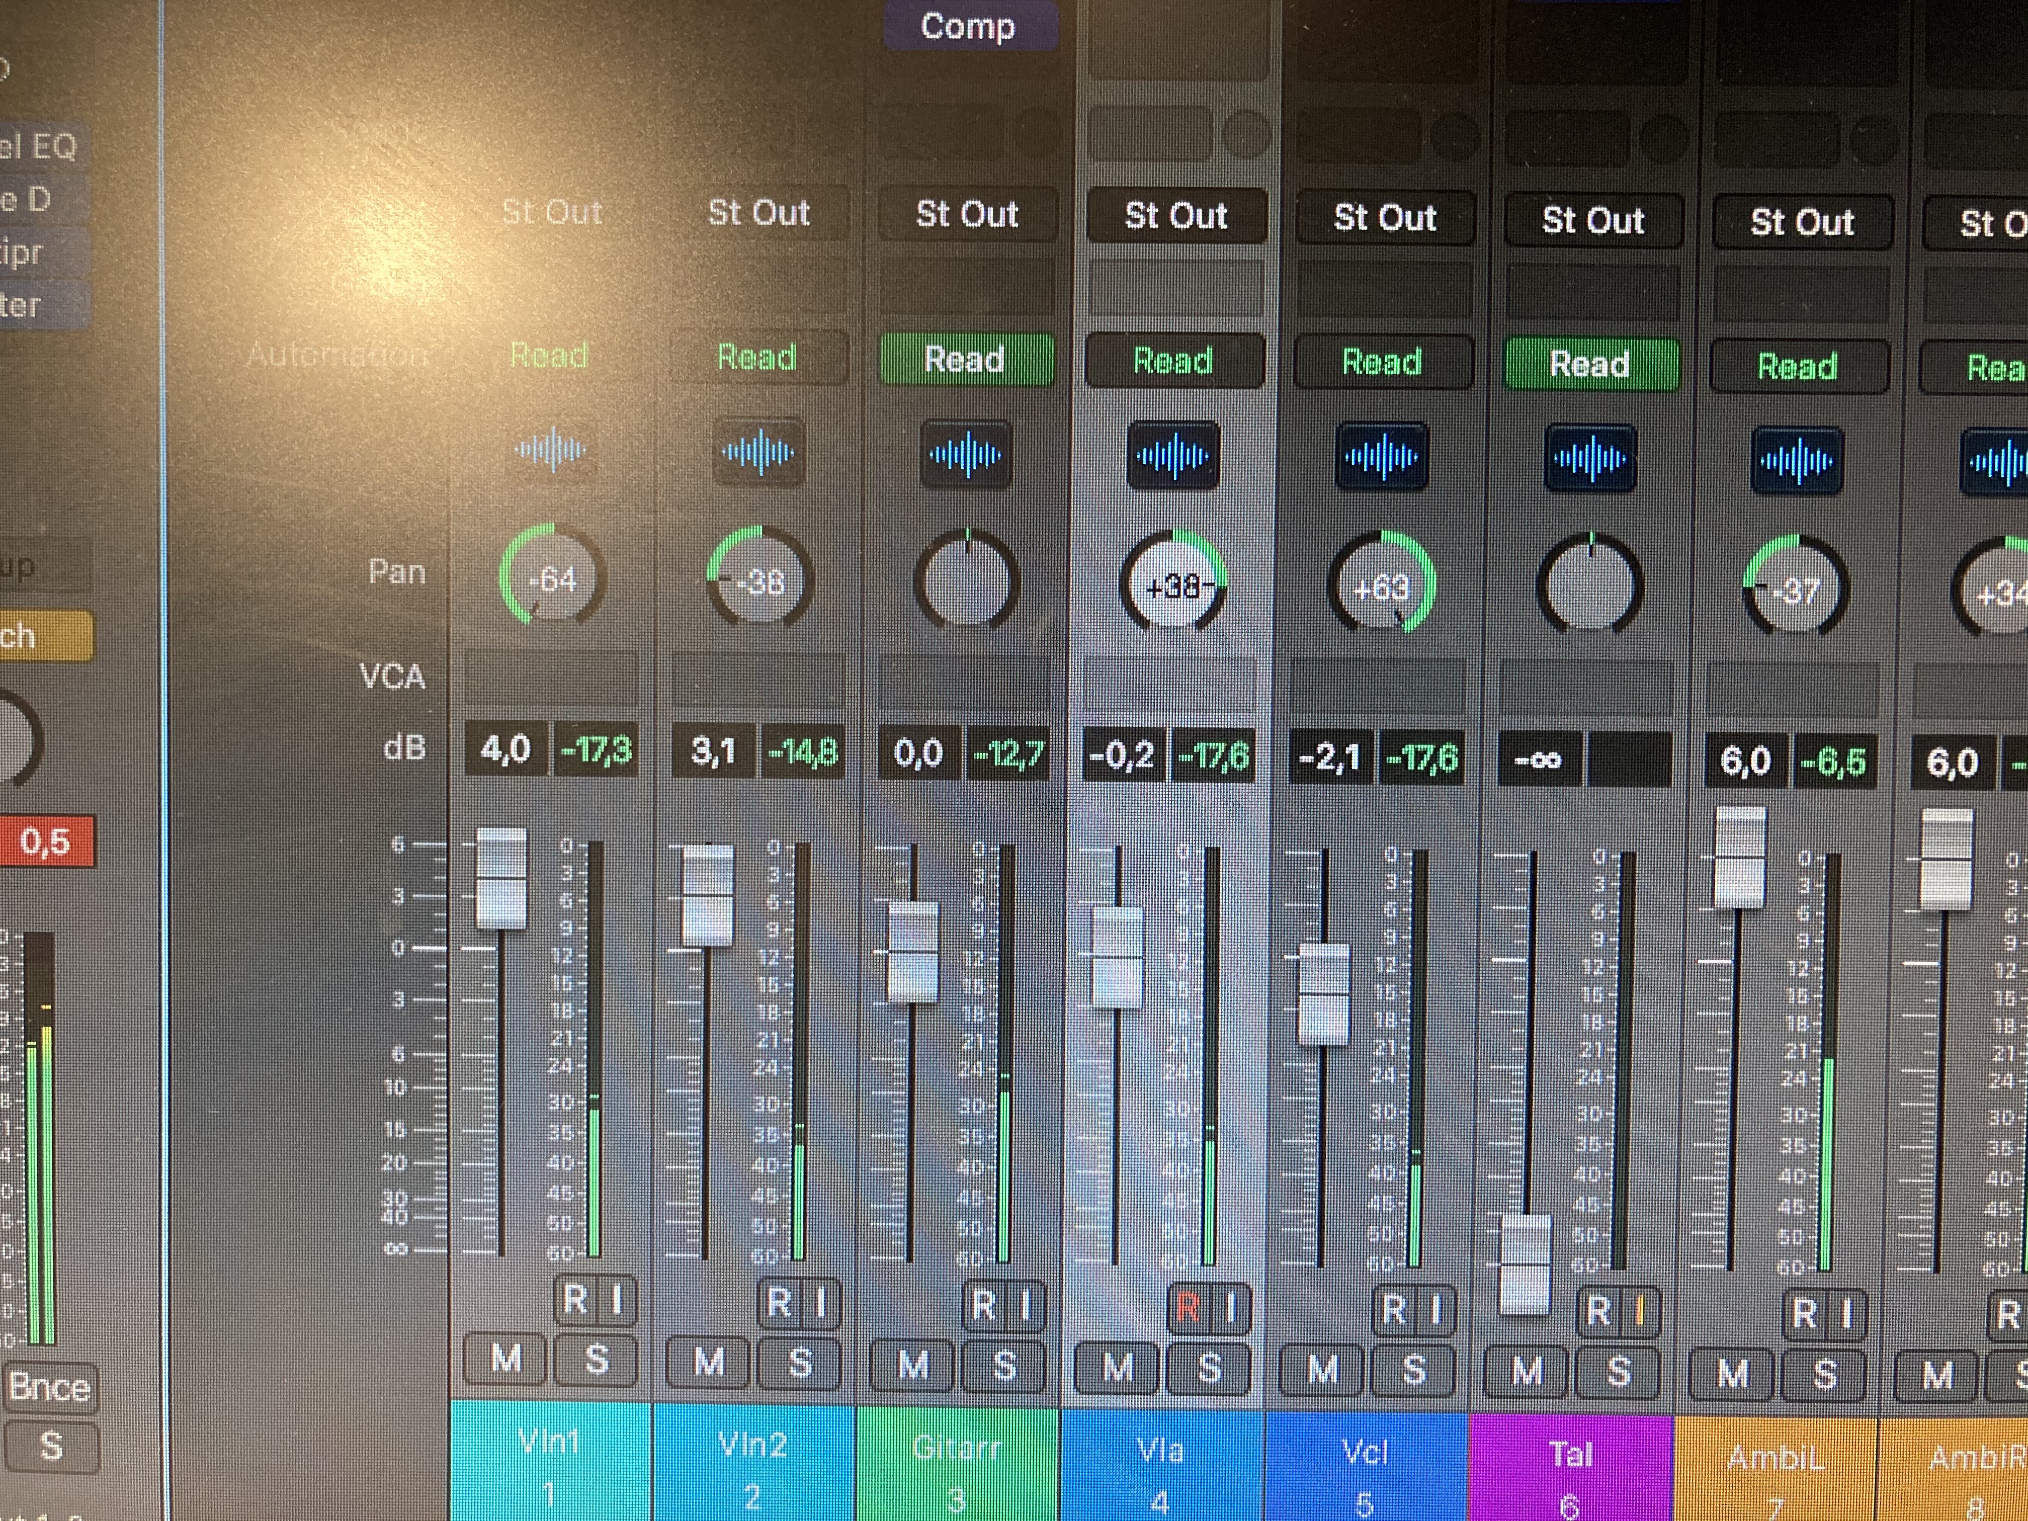Image resolution: width=2028 pixels, height=1521 pixels.
Task: Click the -17,3 peak level display on Vln1
Action: point(596,751)
